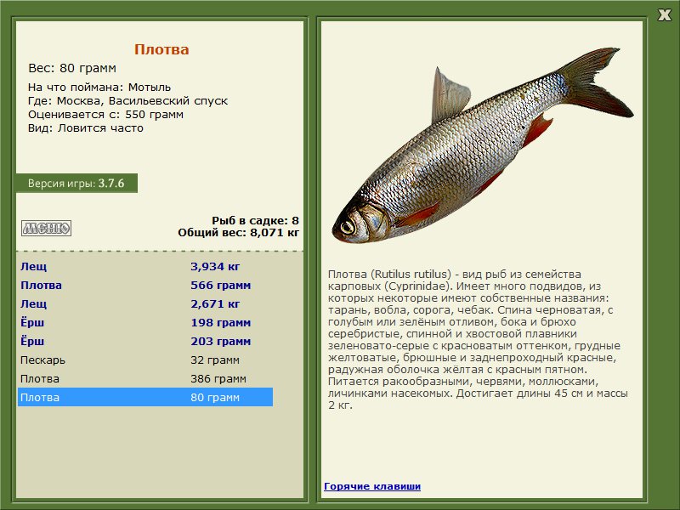Click the Плотва title heading
Image resolution: width=680 pixels, height=510 pixels.
[161, 49]
